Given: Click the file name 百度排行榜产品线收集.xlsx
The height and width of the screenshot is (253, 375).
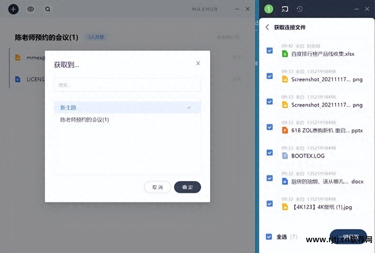Looking at the screenshot, I should pos(323,54).
